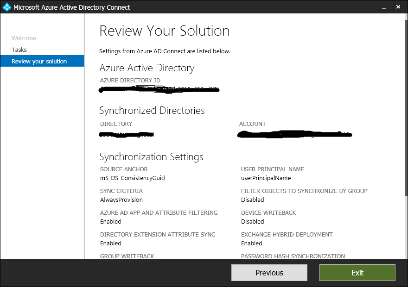Click the AZURE DIRECTORY ID label
The height and width of the screenshot is (287, 408).
pos(130,80)
